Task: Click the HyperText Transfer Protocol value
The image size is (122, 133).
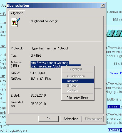Action: (49, 48)
